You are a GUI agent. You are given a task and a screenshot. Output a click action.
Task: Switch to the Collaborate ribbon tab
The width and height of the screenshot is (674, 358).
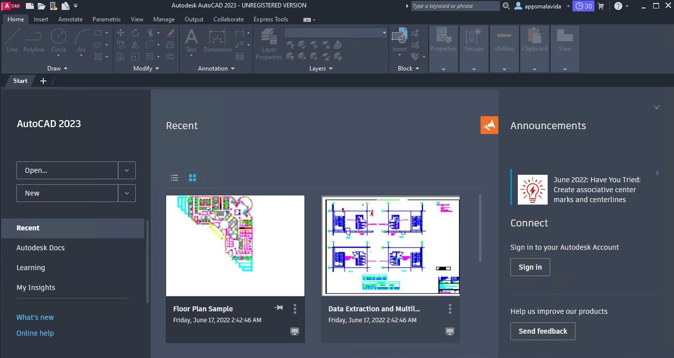[229, 19]
